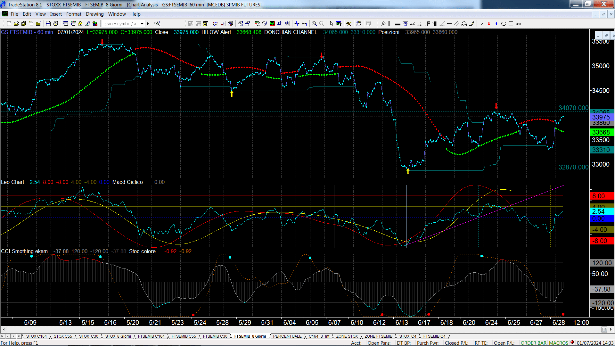This screenshot has width=615, height=346.
Task: Click the Print icon in toolbar
Action: click(55, 23)
